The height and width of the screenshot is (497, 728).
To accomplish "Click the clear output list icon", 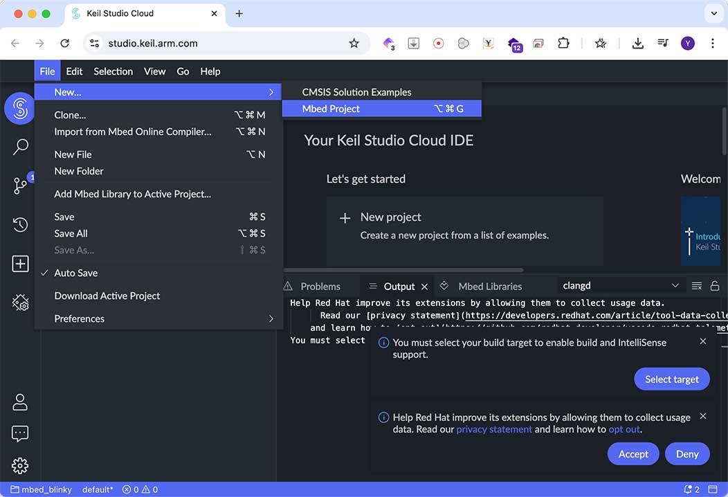I will [x=696, y=286].
